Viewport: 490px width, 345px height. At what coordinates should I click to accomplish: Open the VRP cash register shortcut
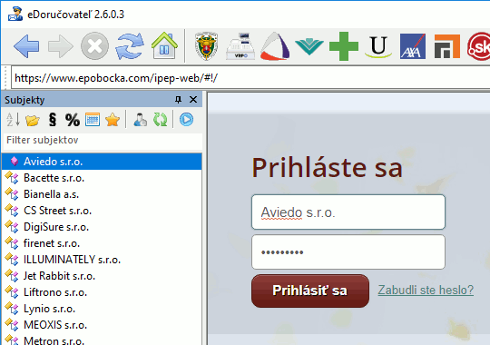click(x=240, y=46)
